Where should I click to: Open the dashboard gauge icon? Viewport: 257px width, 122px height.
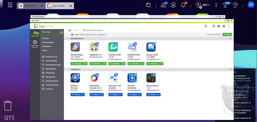[235, 5]
